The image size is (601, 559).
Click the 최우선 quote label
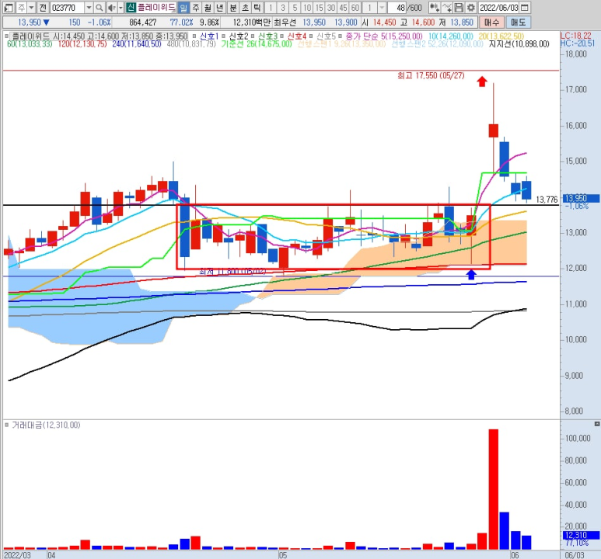tap(285, 23)
